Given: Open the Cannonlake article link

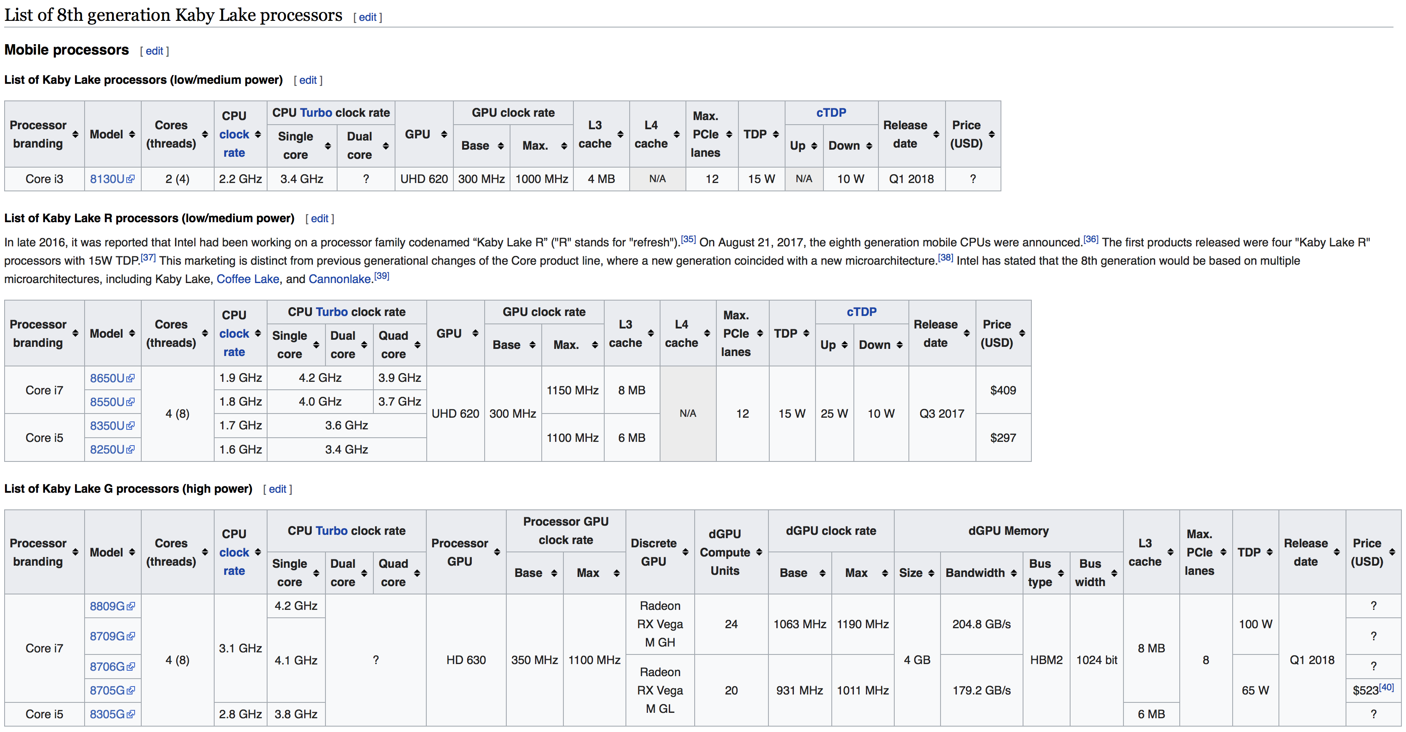Looking at the screenshot, I should (340, 279).
